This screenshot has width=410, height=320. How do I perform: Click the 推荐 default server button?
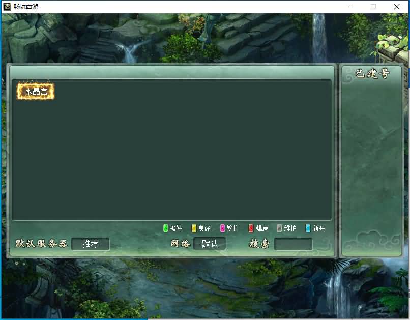pos(91,244)
